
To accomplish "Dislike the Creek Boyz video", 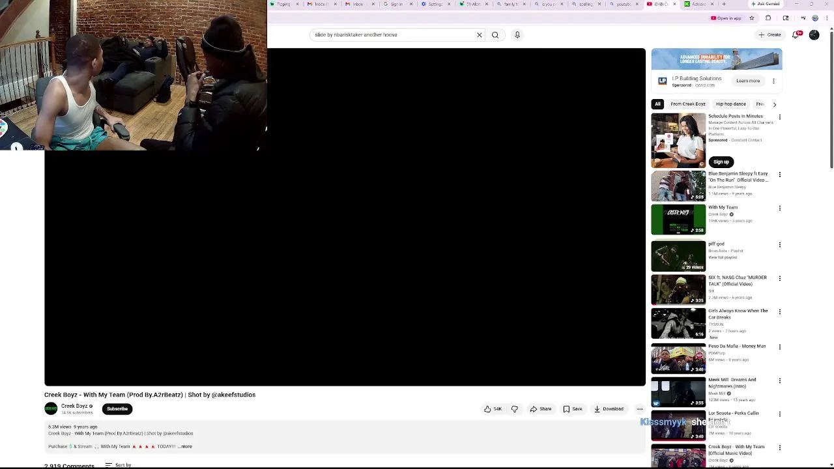I will tap(515, 409).
